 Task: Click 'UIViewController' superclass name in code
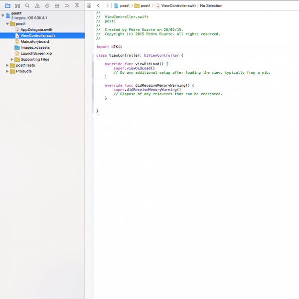pyautogui.click(x=161, y=55)
